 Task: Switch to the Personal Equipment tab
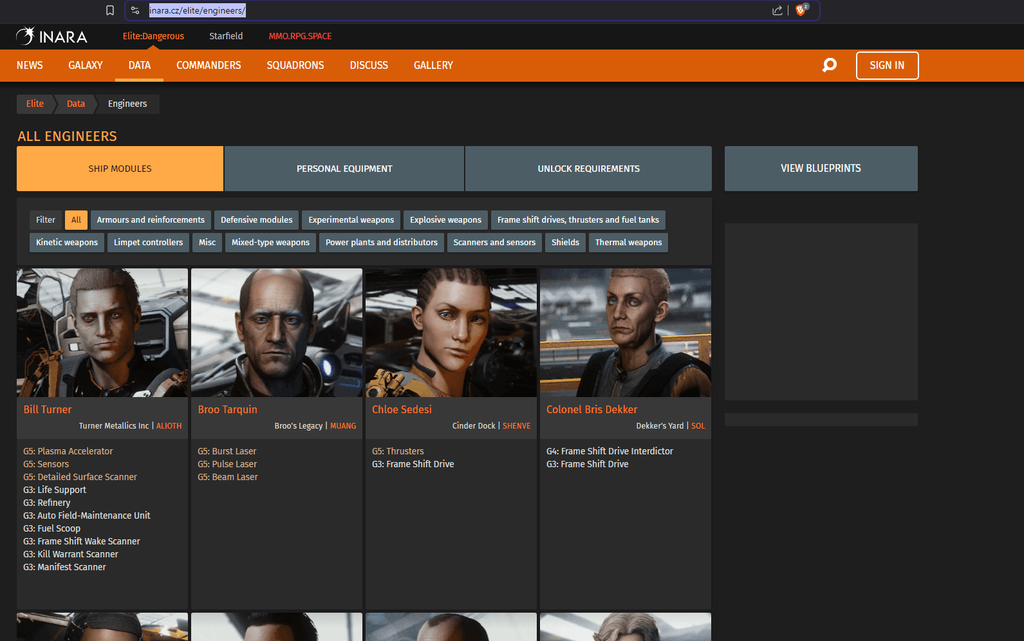344,169
